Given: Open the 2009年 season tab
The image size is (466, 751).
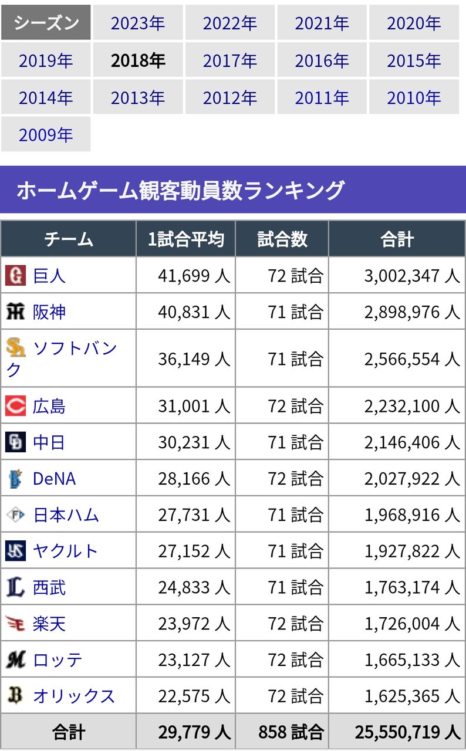Looking at the screenshot, I should click(46, 134).
